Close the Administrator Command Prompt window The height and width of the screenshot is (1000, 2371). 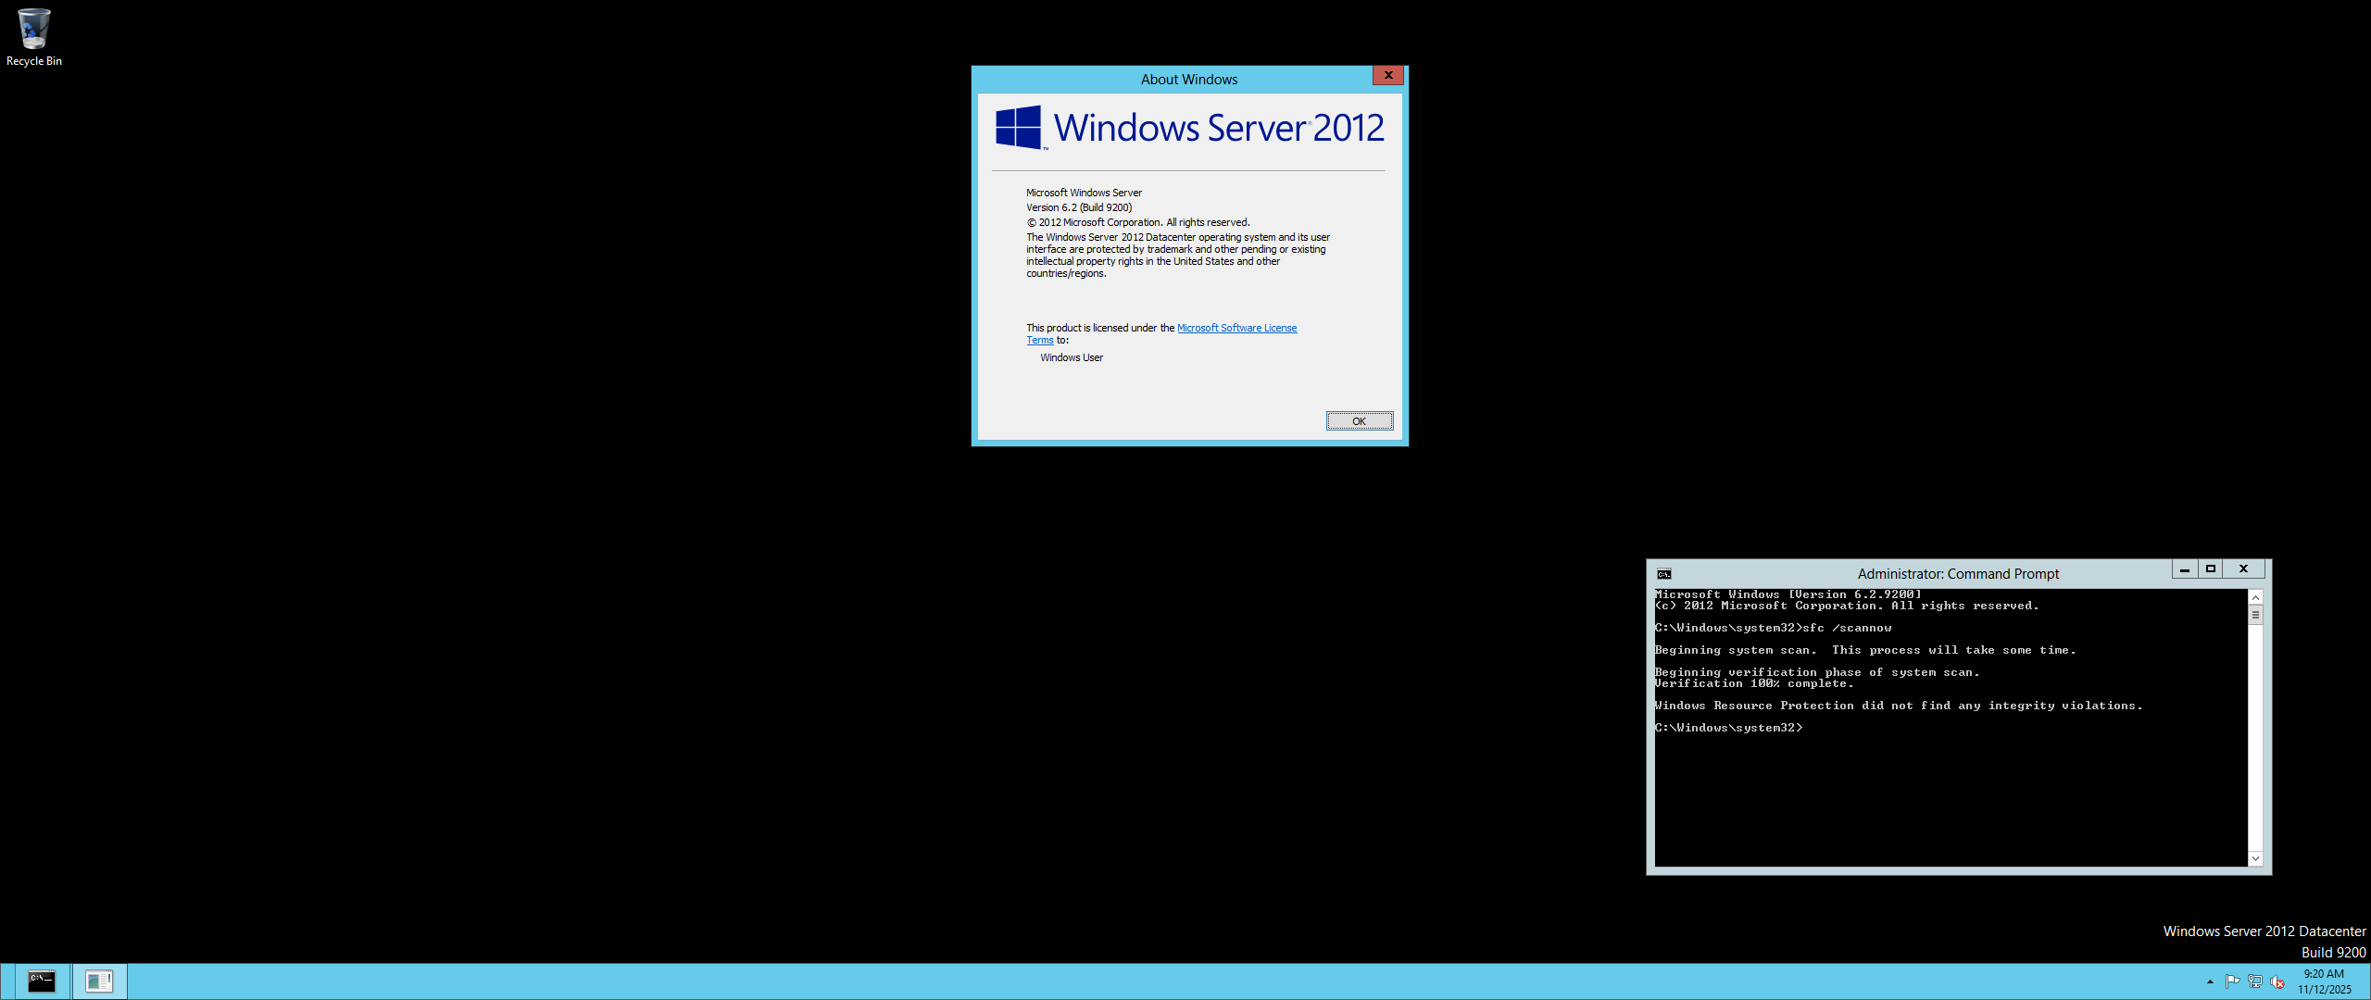point(2243,569)
